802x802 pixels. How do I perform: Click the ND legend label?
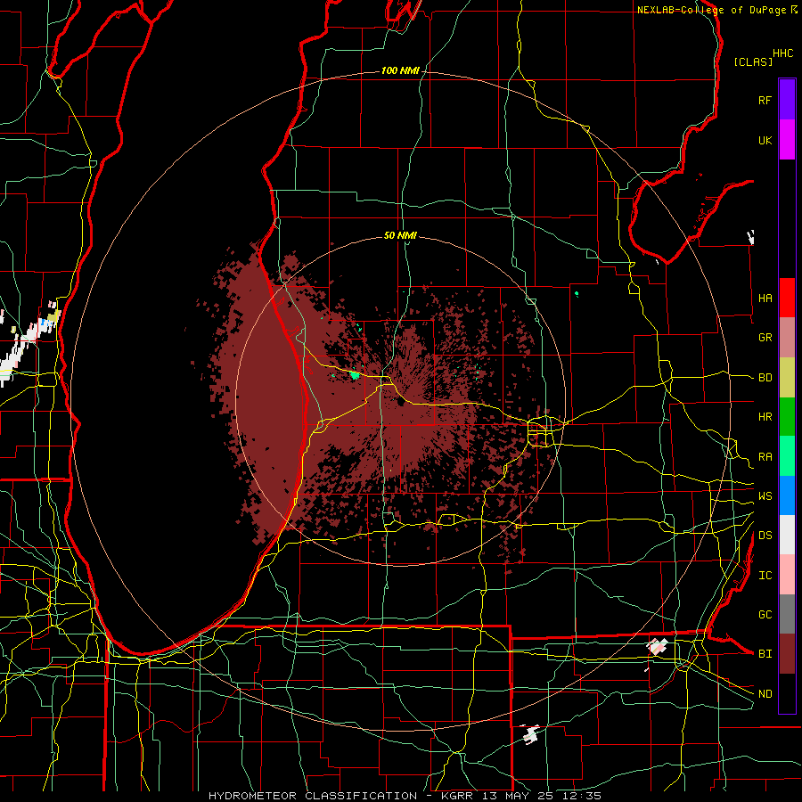point(765,694)
